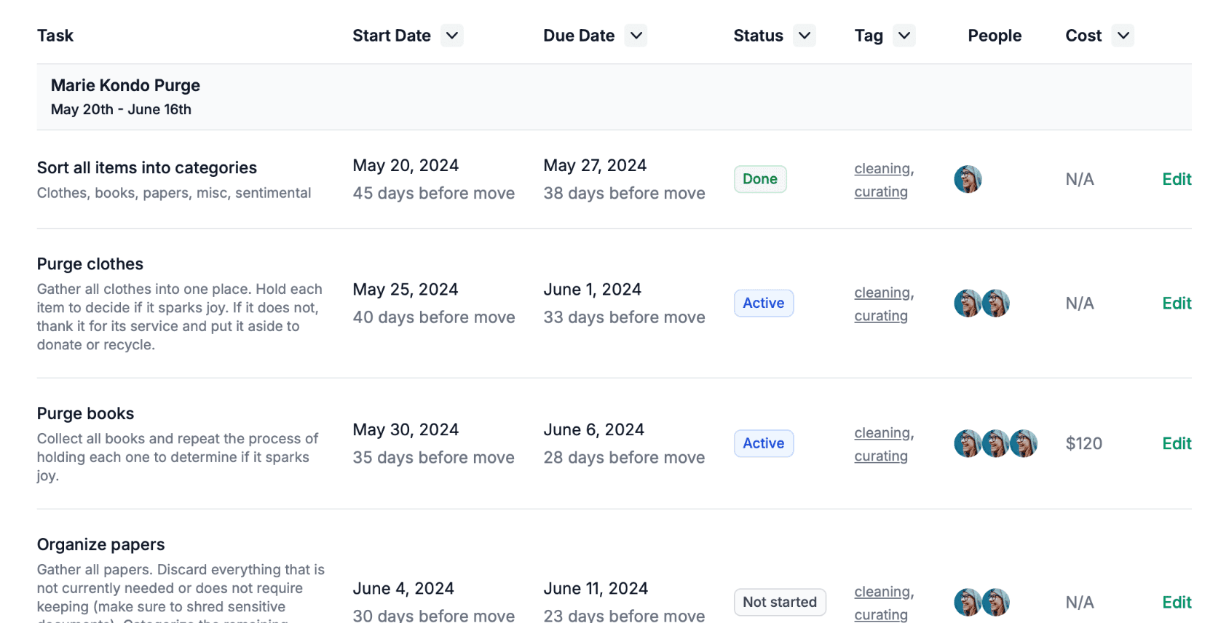Edit the Purge clothes task
The image size is (1229, 623).
point(1177,303)
